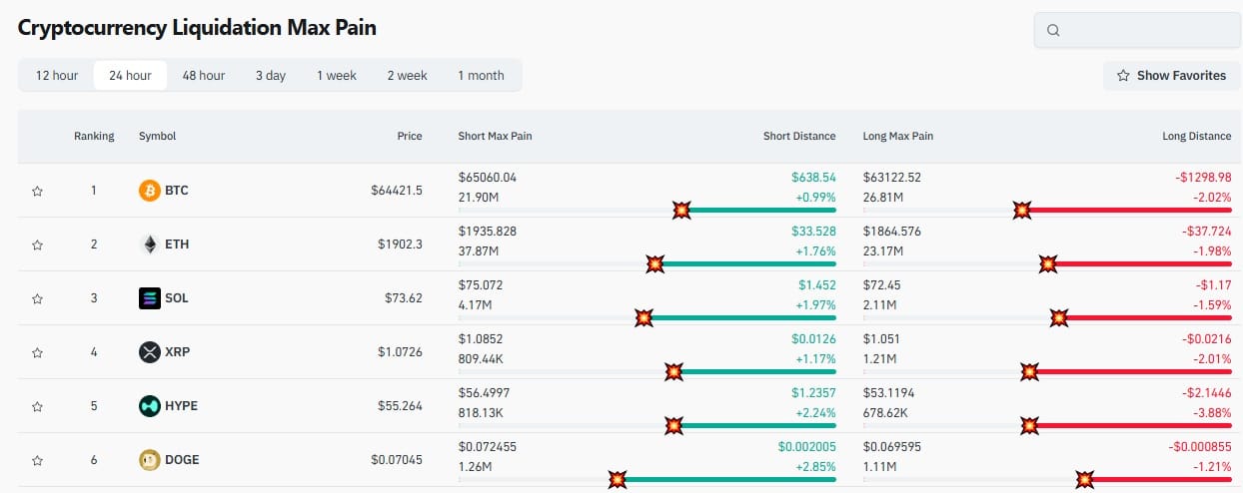
Task: Click the ETH long max pain red bar
Action: pos(1126,263)
